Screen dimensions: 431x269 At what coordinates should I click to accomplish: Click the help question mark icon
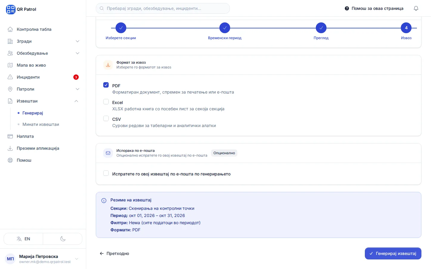(x=347, y=8)
